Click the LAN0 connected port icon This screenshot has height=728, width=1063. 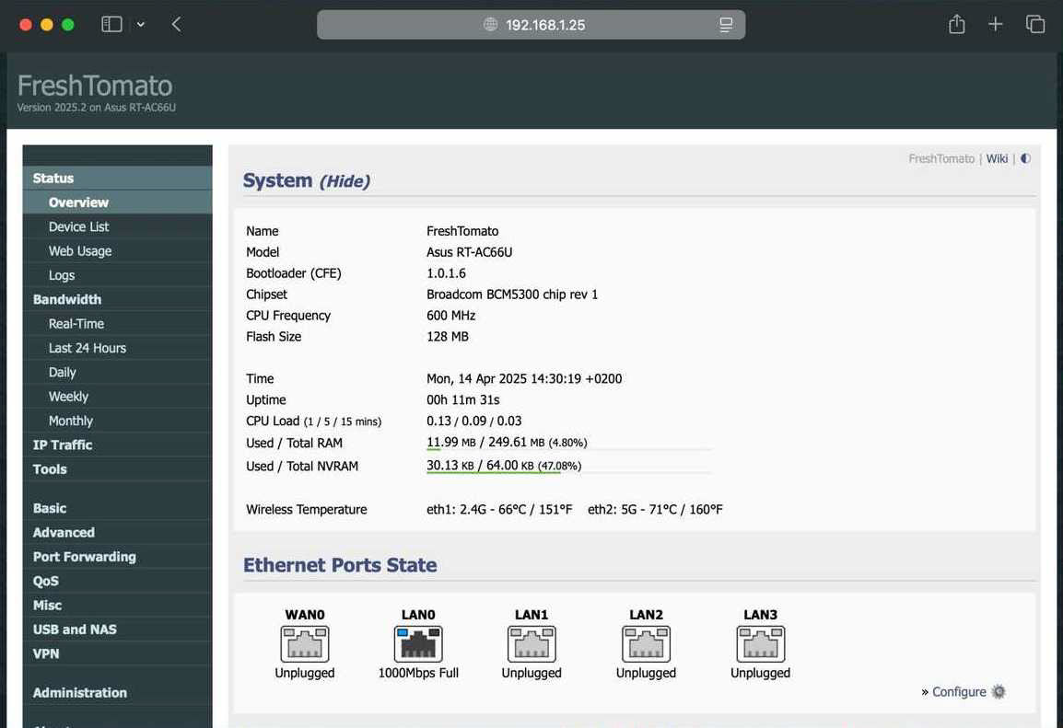click(418, 643)
